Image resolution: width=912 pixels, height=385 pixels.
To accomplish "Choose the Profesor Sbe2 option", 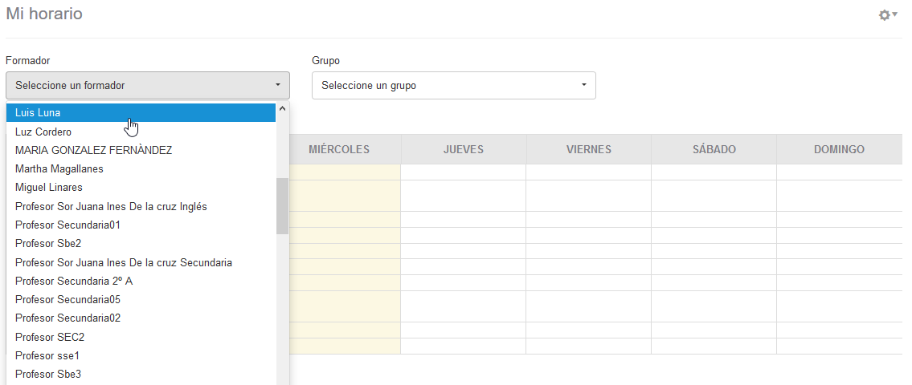I will (x=48, y=243).
